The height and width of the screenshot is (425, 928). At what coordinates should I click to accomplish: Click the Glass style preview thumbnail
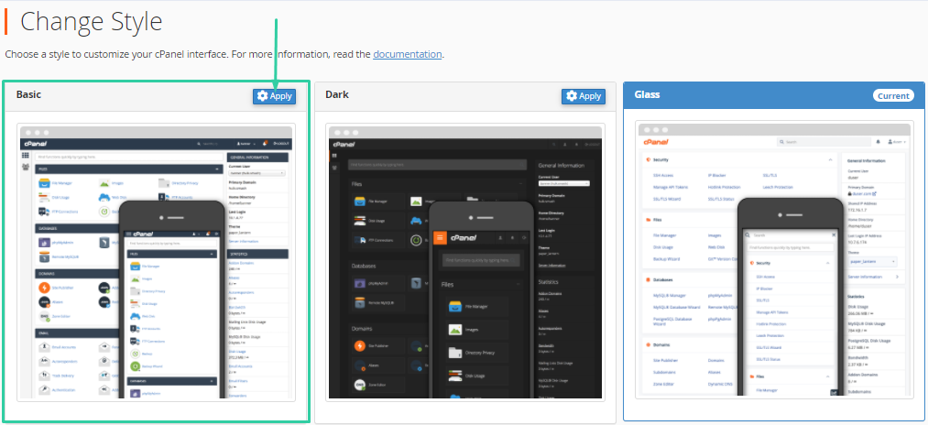coord(774,259)
